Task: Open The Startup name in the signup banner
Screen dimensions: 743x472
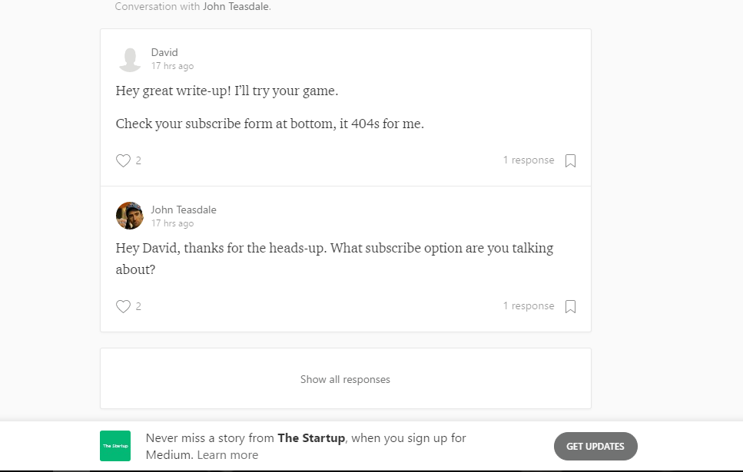Action: tap(311, 437)
